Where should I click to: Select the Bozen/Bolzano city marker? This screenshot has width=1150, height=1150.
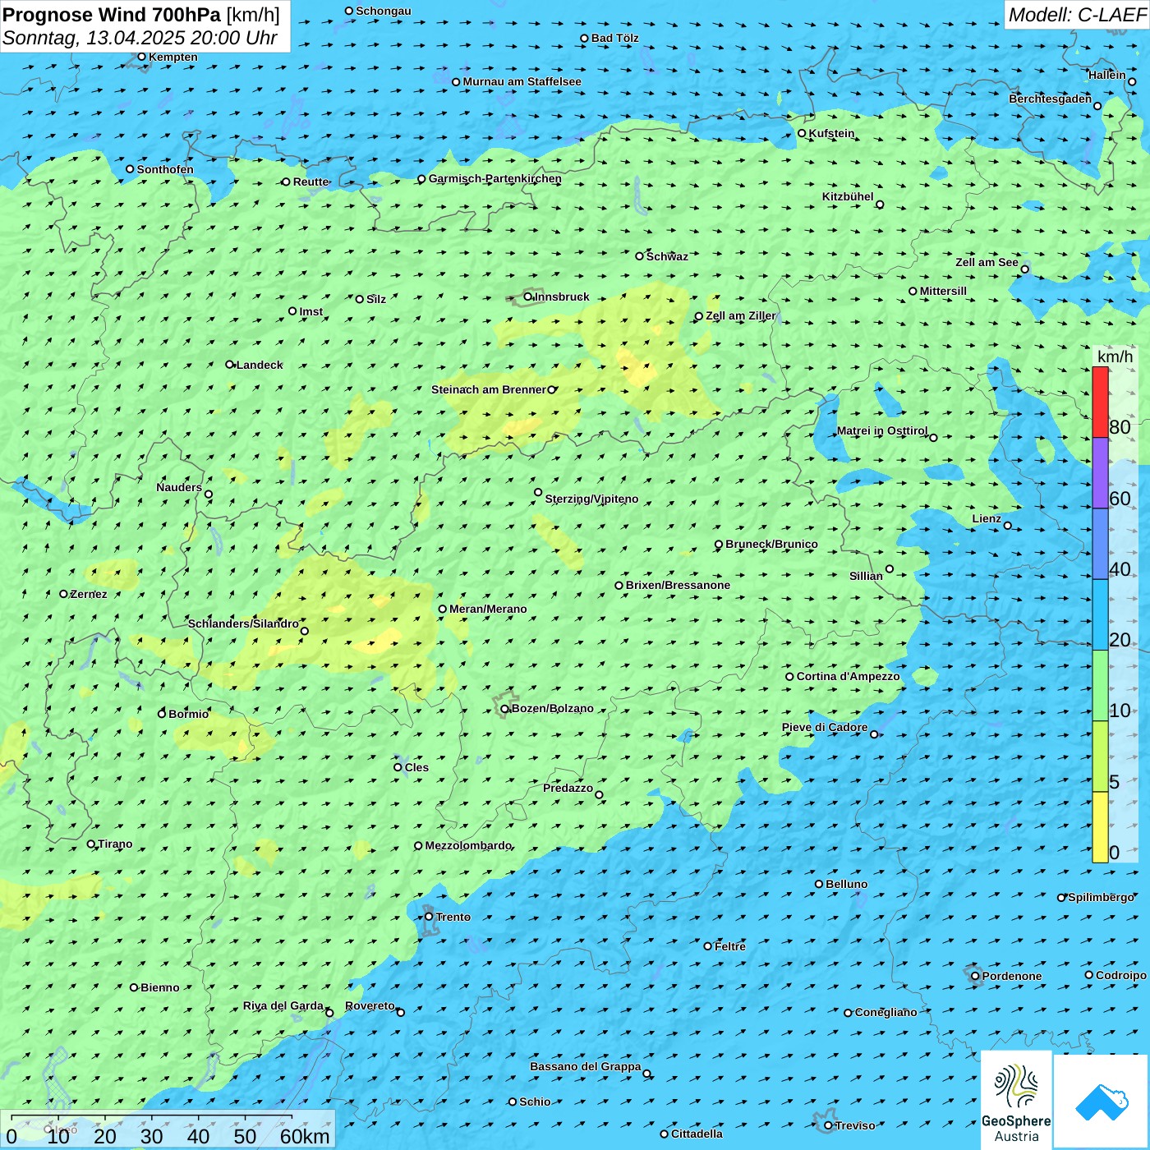tap(505, 709)
